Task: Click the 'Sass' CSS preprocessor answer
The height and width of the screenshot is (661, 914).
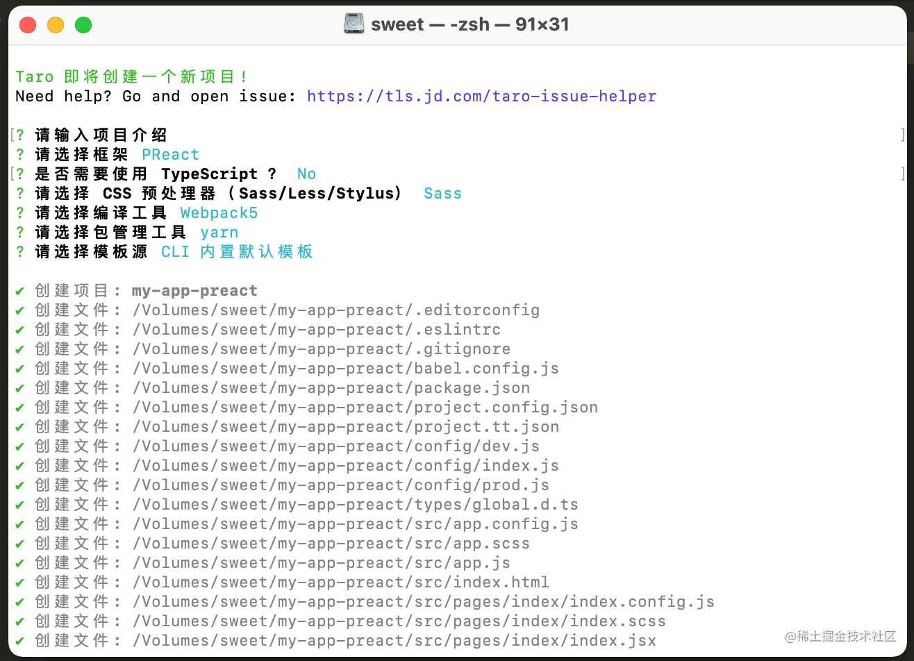Action: [442, 194]
